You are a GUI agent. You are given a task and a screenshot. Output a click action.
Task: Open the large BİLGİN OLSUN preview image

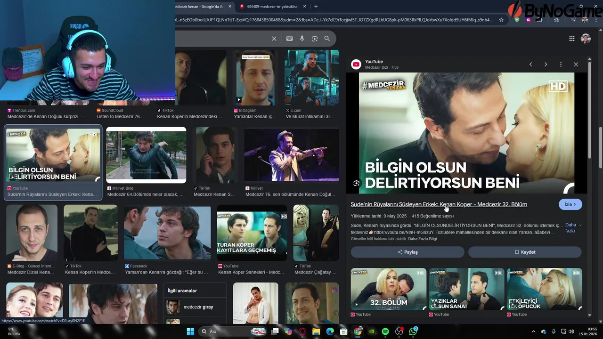(466, 133)
